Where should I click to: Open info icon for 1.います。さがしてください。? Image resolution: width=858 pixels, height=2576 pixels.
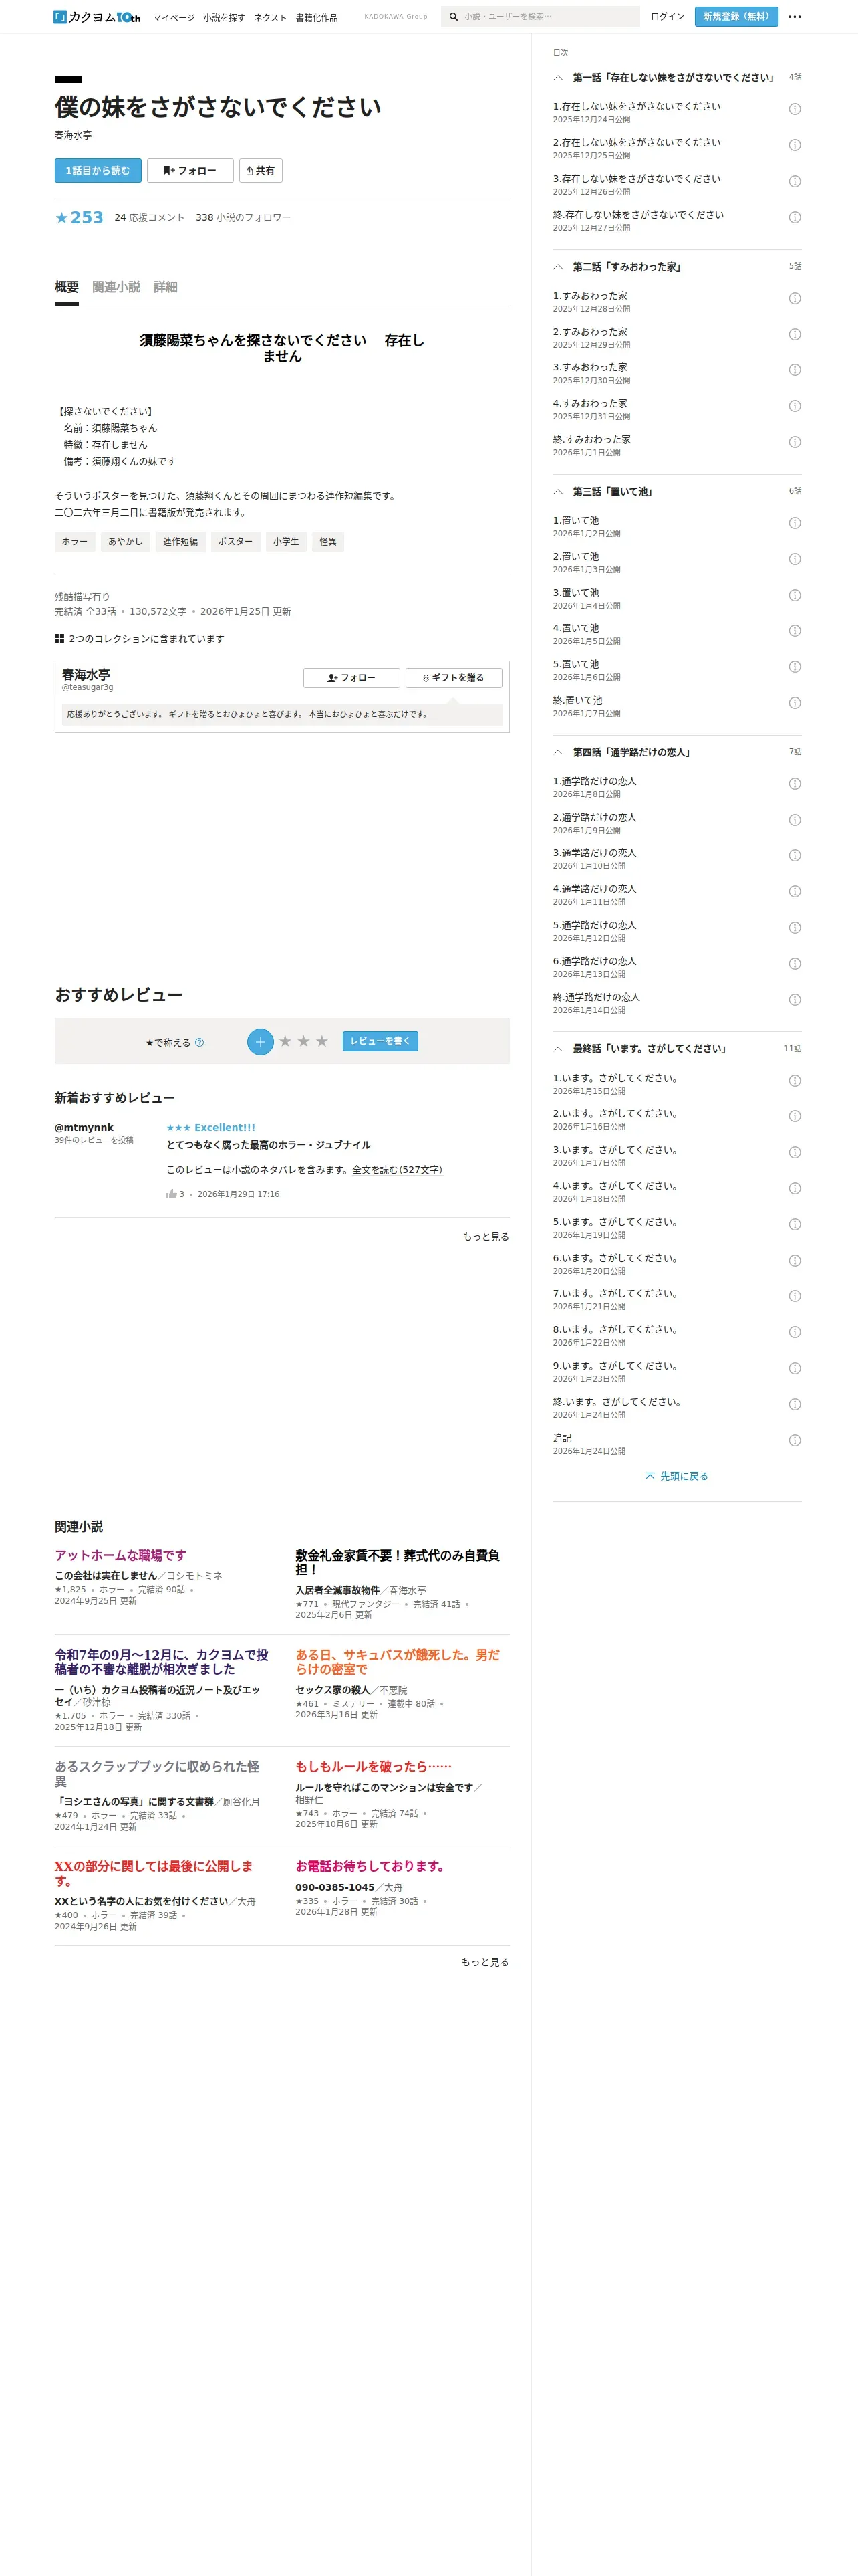click(x=795, y=1081)
